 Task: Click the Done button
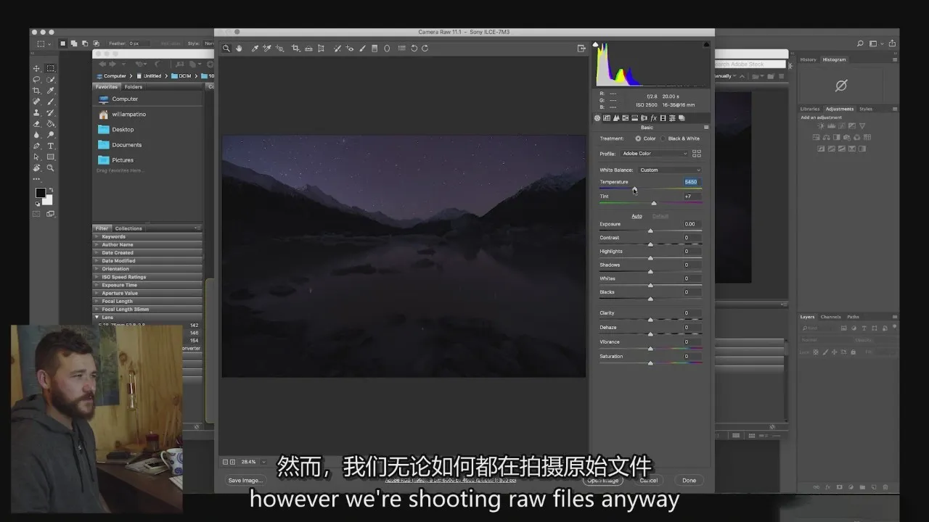pyautogui.click(x=689, y=480)
